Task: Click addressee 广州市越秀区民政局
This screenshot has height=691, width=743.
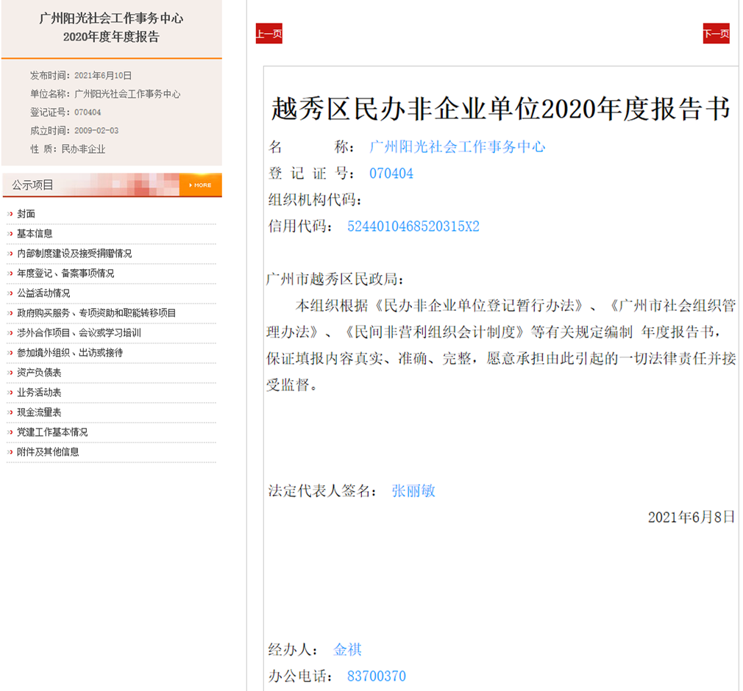Action: [335, 279]
